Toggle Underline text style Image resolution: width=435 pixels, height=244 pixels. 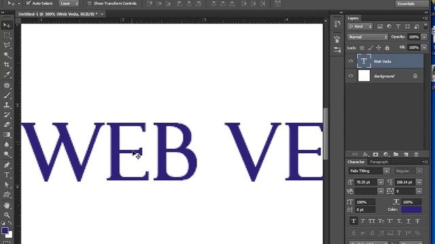[x=408, y=221]
